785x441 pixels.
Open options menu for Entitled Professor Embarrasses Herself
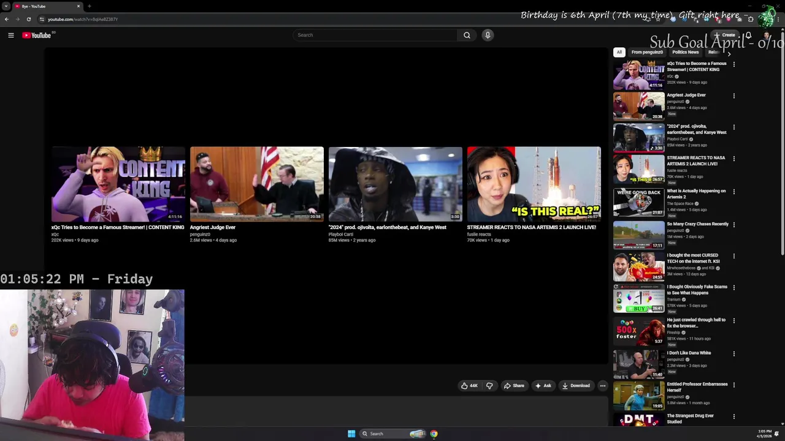click(733, 385)
